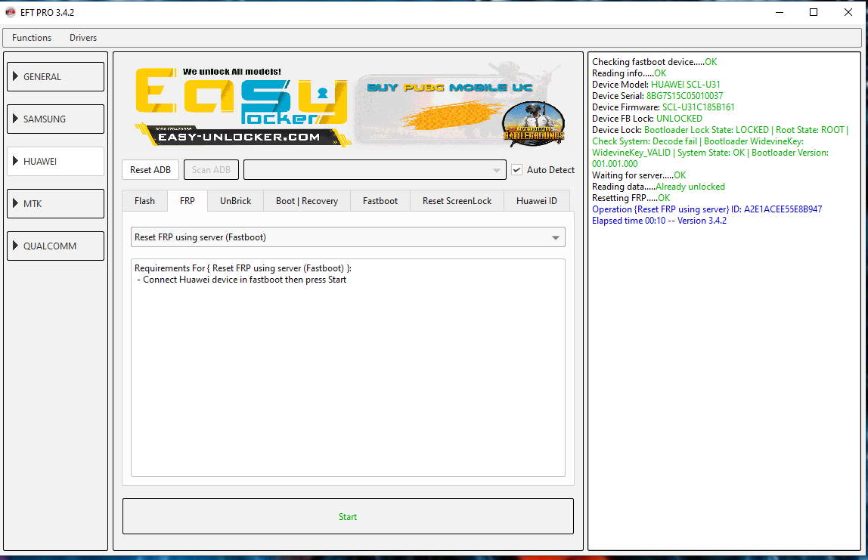Minimize the EFT PRO window

(780, 12)
